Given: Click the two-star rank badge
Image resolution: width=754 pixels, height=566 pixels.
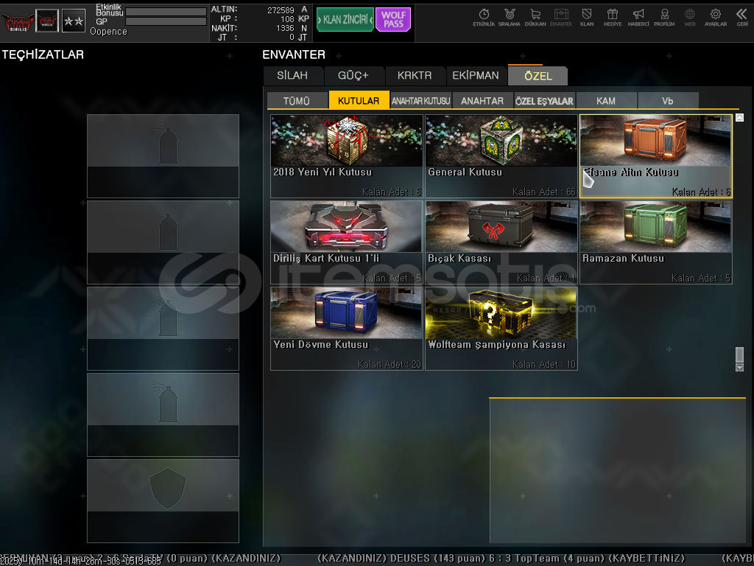Looking at the screenshot, I should [74, 21].
